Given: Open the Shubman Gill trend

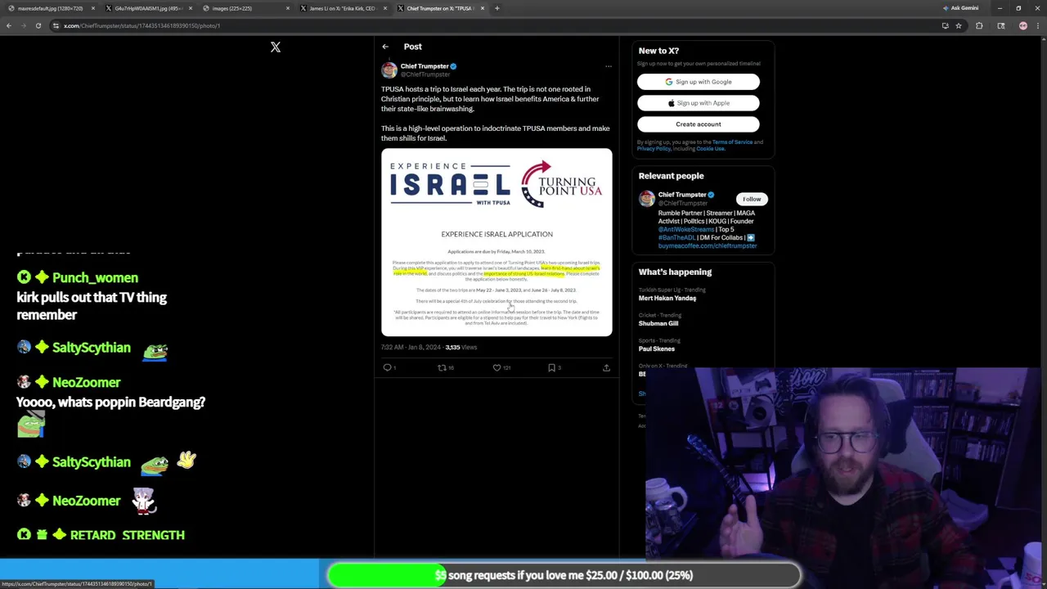Looking at the screenshot, I should 658,324.
